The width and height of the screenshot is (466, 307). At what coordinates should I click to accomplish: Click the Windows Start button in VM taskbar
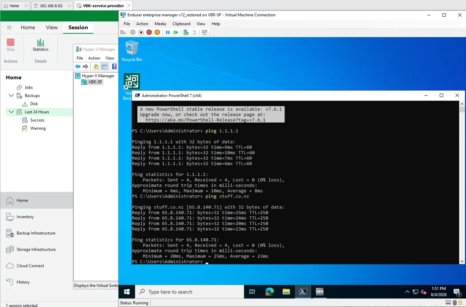click(126, 292)
